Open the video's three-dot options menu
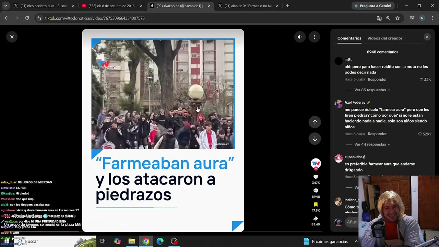This screenshot has width=439, height=247. pyautogui.click(x=315, y=37)
